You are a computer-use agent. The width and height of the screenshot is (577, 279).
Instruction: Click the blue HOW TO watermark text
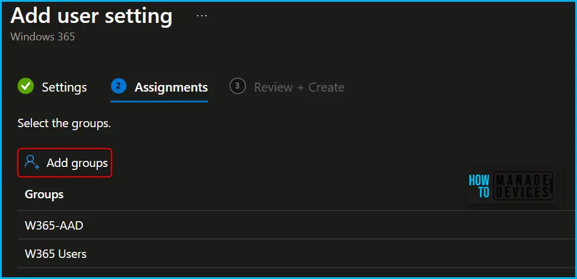click(x=479, y=186)
